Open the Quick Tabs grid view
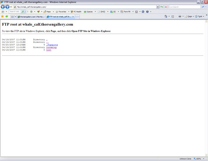 [12, 16]
